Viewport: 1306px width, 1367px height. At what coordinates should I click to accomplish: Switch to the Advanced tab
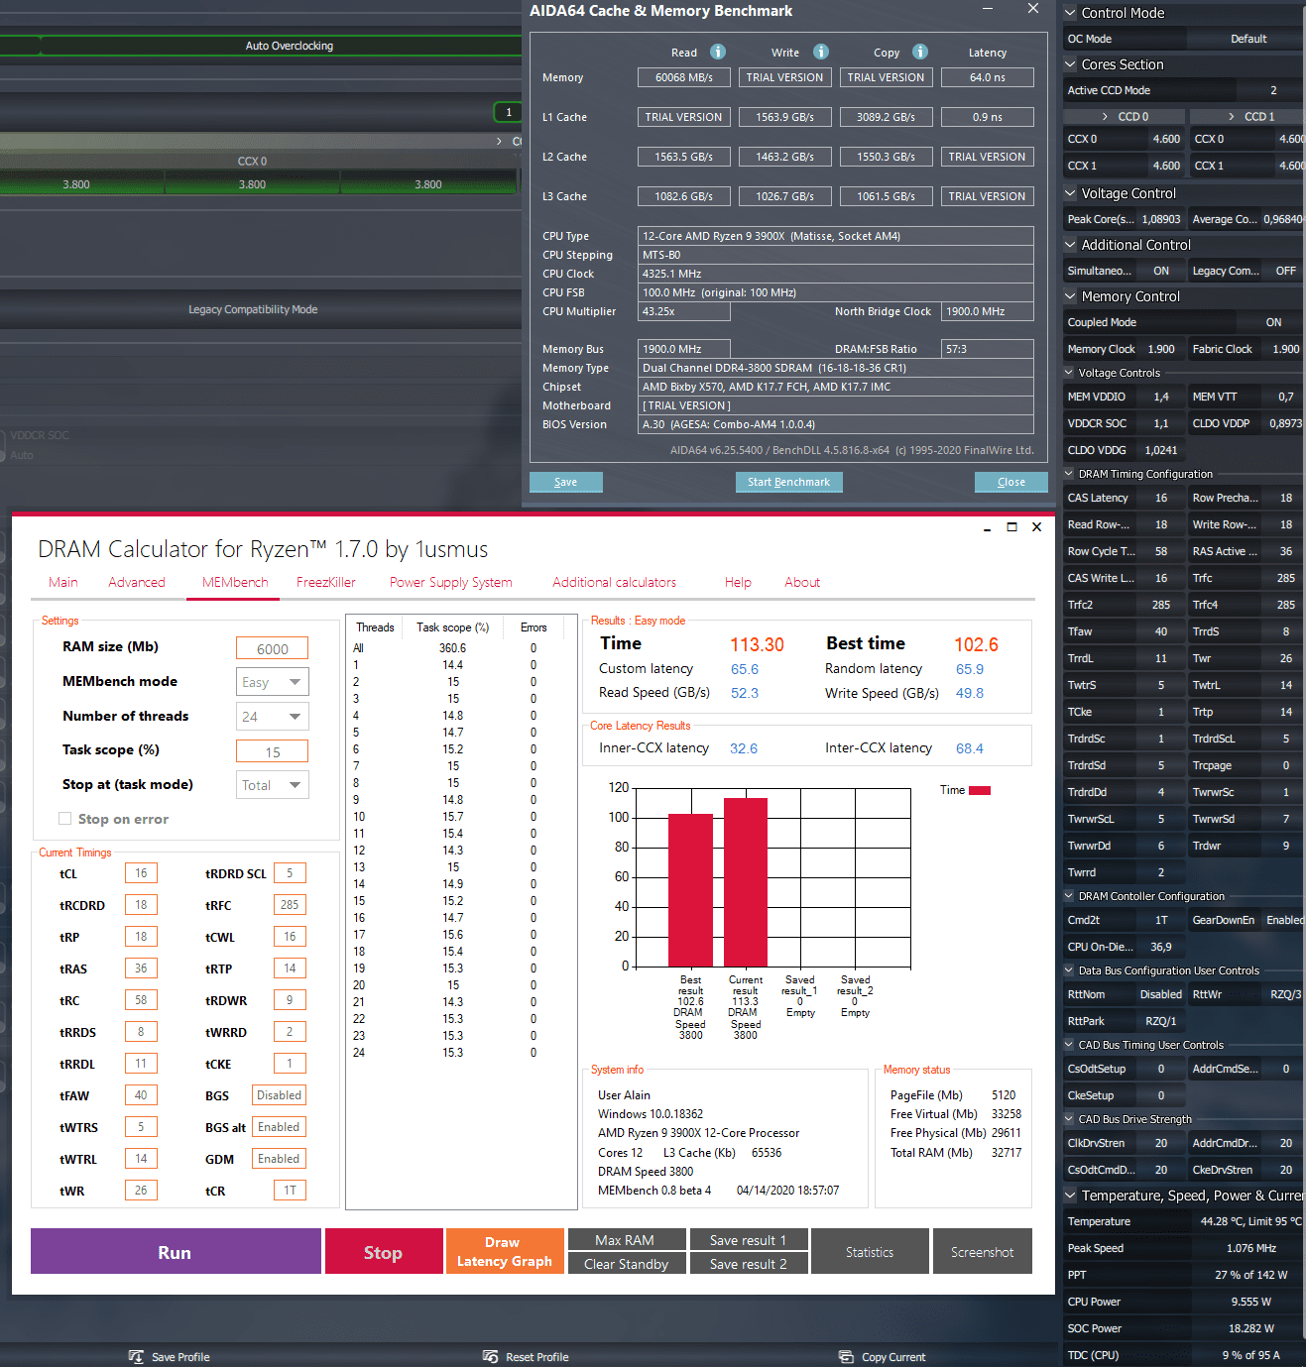pos(137,583)
